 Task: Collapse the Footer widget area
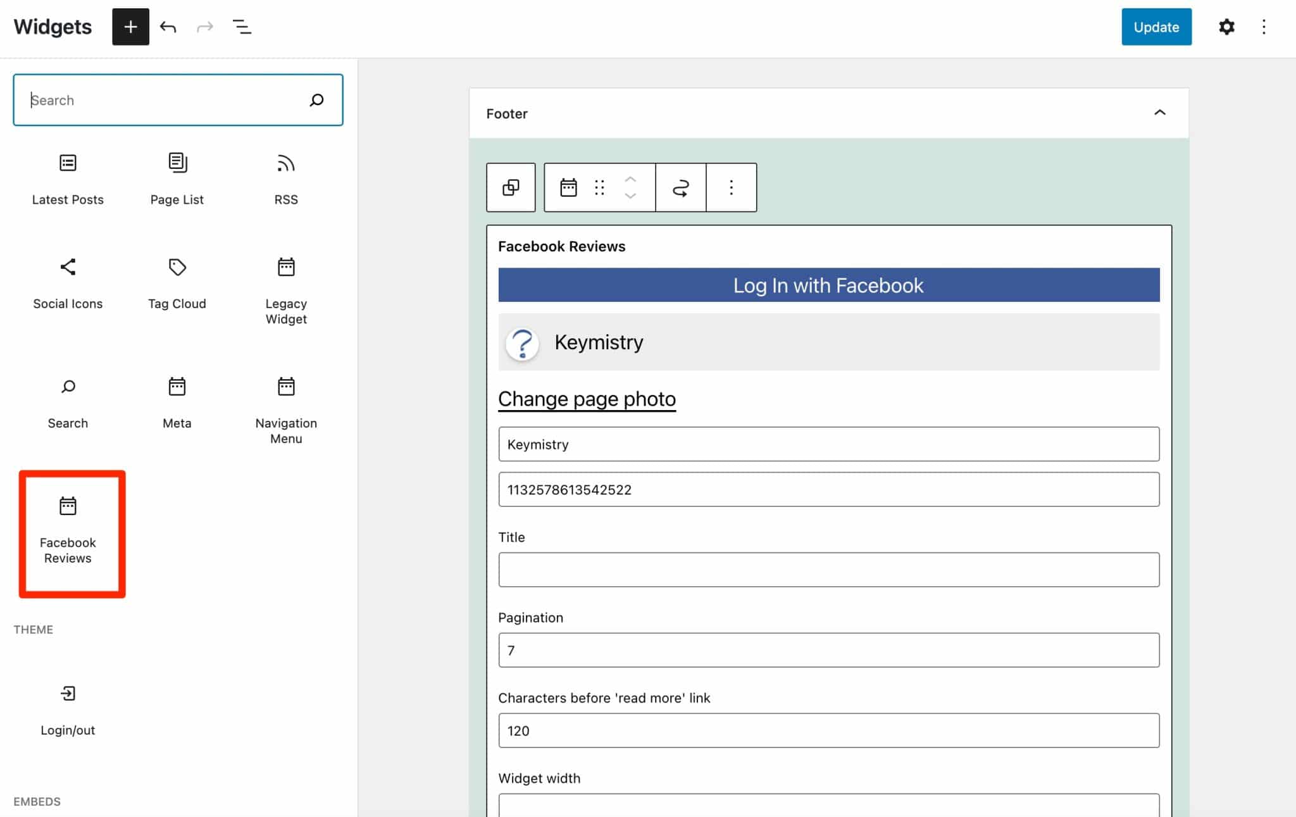pos(1159,113)
